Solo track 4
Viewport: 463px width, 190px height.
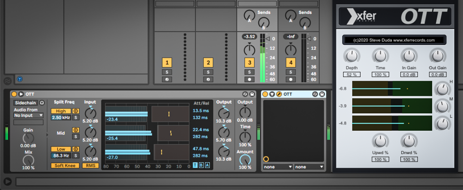[291, 72]
